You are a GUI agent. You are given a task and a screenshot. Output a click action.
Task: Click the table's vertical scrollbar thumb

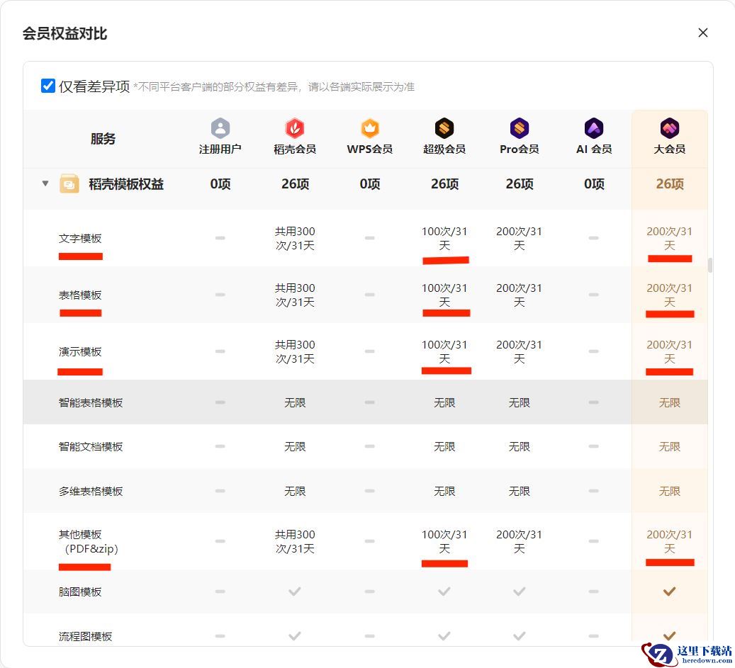[x=710, y=265]
